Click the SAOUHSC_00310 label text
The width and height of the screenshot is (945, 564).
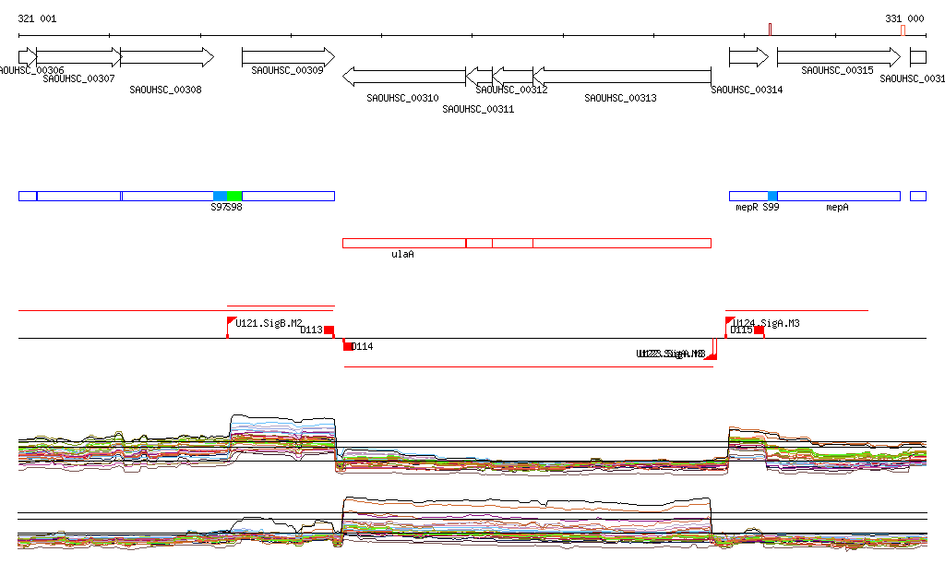click(402, 98)
